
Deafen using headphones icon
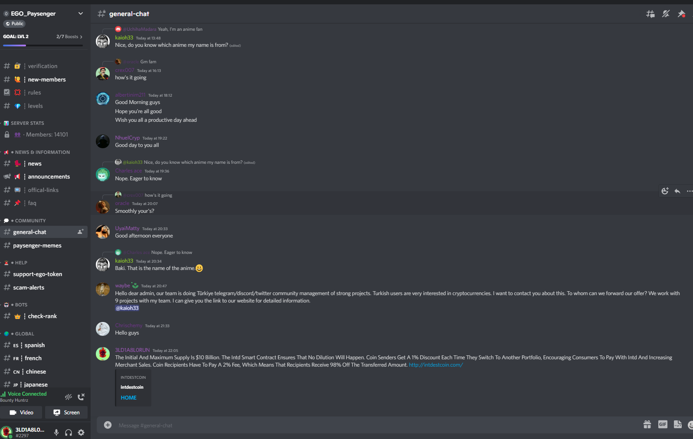(x=69, y=432)
